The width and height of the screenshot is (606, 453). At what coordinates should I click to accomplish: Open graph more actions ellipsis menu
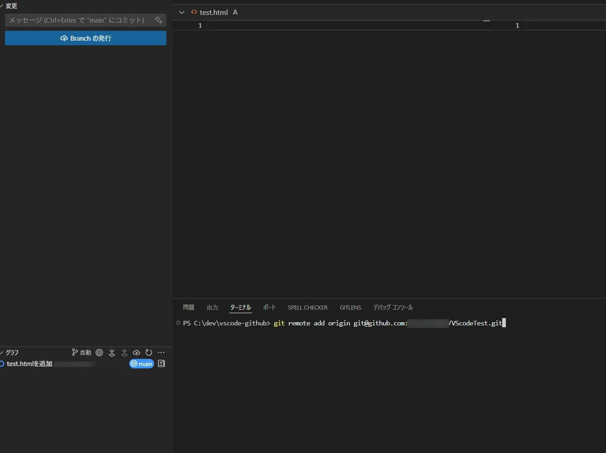click(161, 353)
